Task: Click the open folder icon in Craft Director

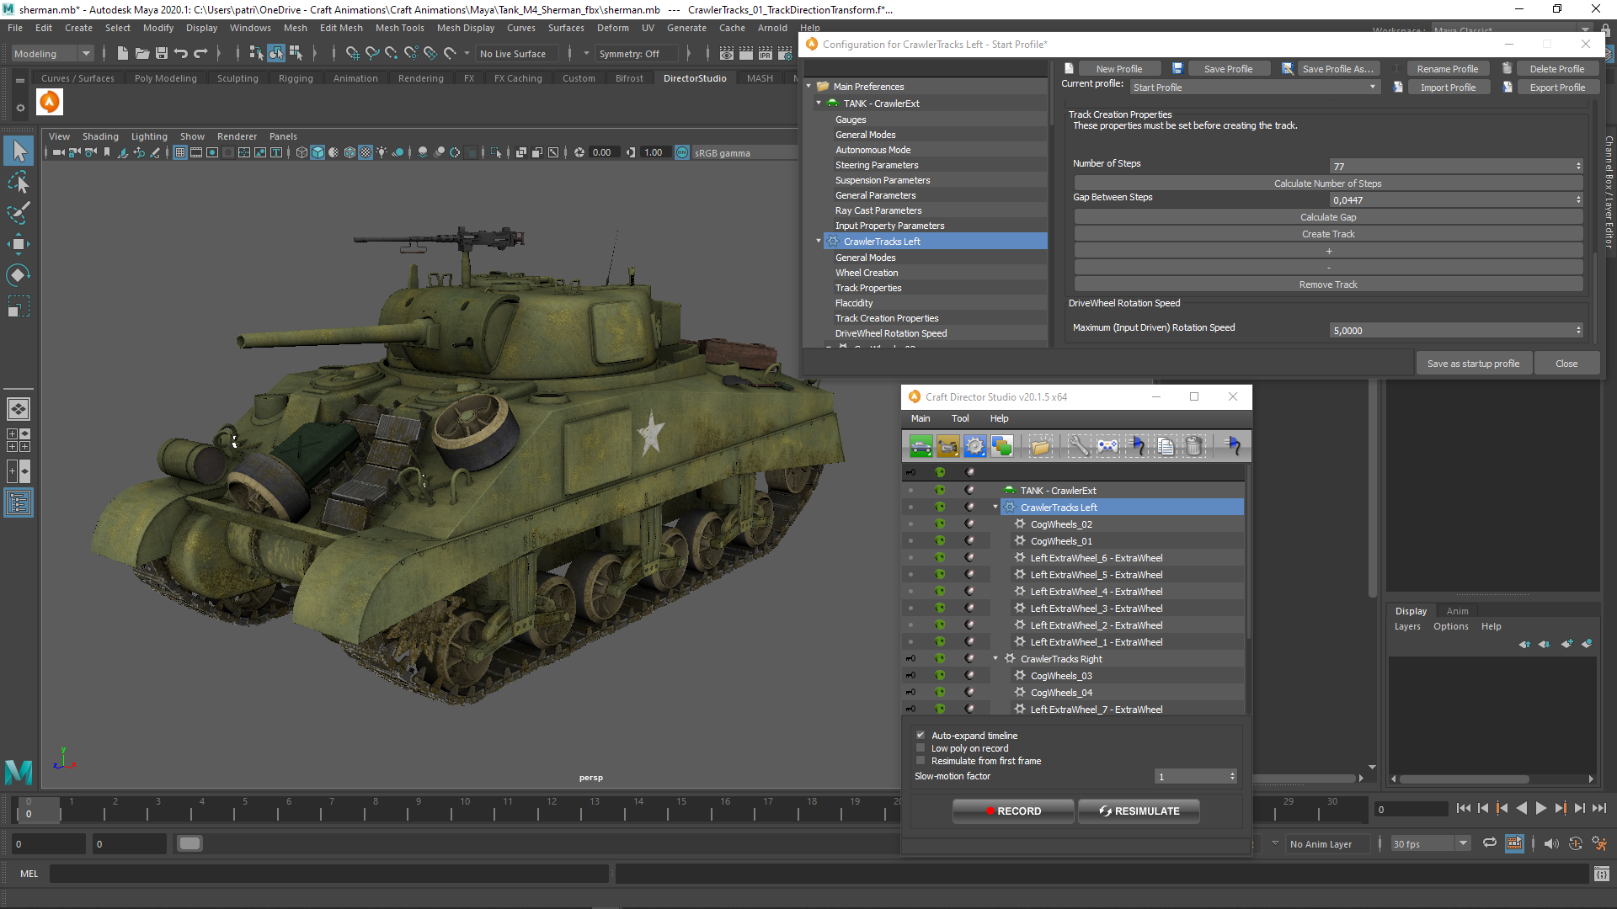Action: (1040, 446)
